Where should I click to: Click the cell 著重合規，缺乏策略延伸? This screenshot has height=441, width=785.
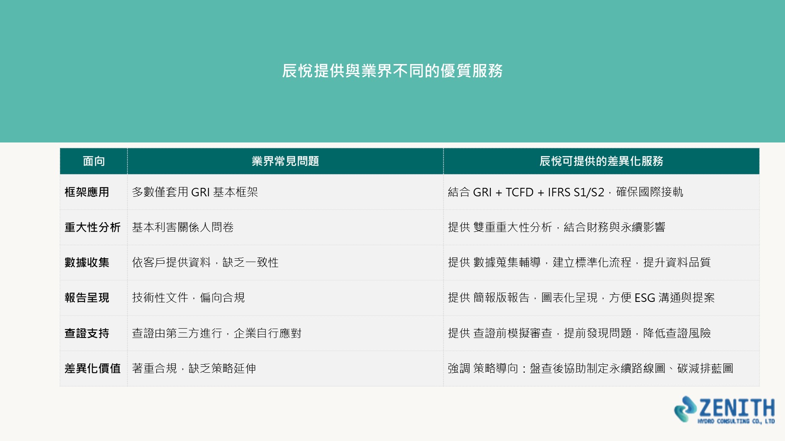tap(285, 368)
